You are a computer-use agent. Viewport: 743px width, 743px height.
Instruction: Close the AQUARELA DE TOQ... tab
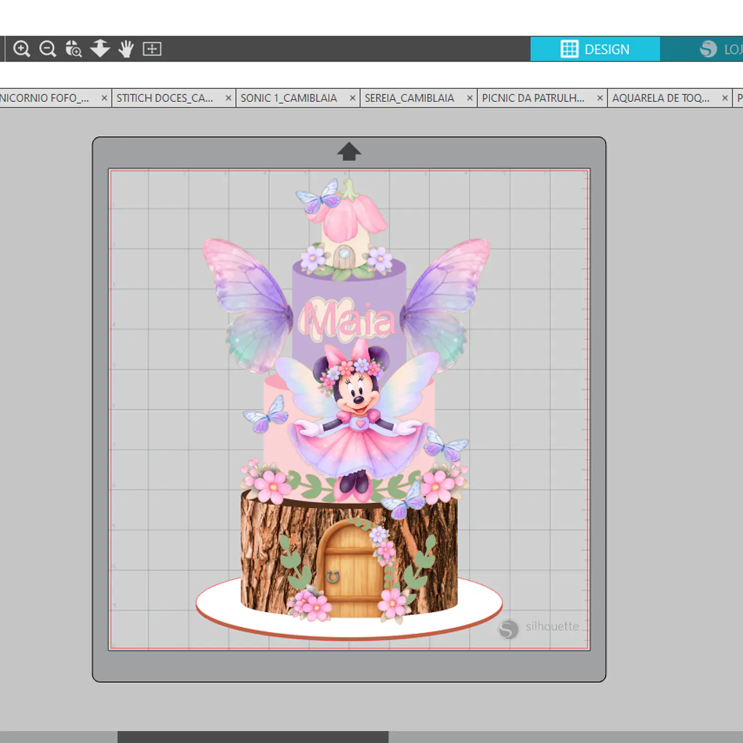point(725,98)
